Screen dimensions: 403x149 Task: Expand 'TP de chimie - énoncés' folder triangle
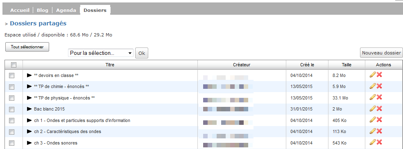pyautogui.click(x=29, y=86)
